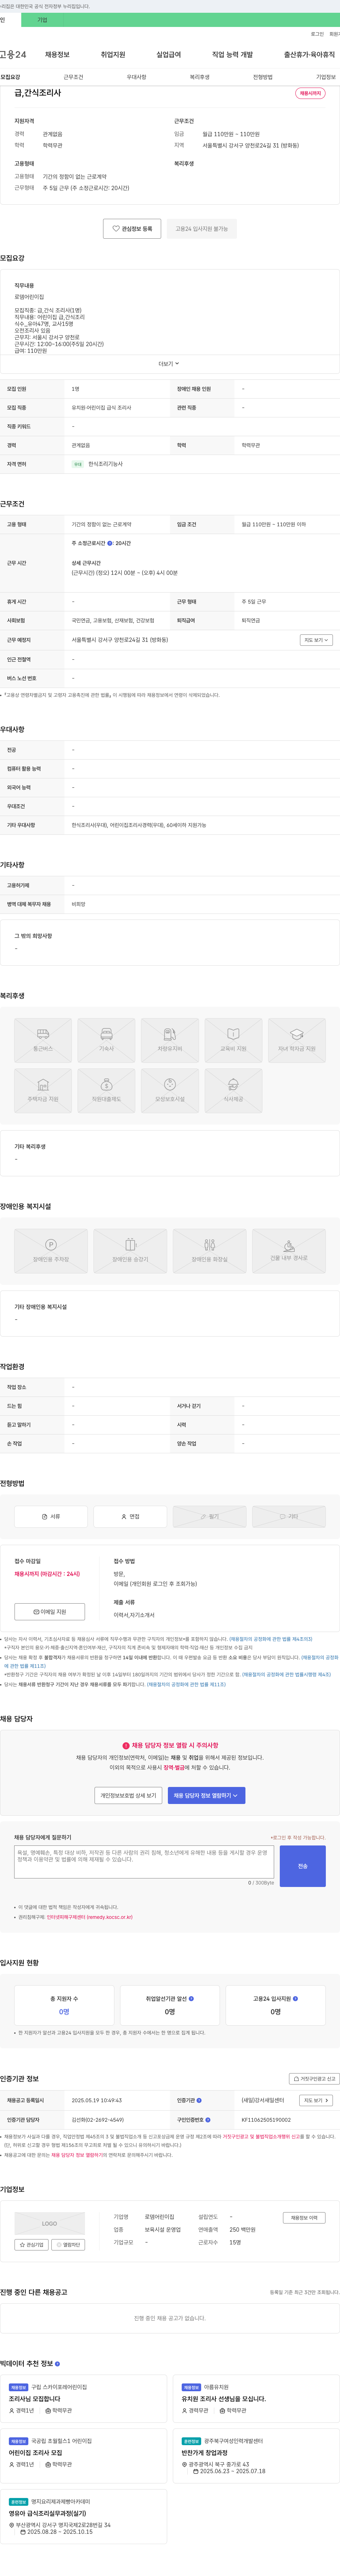
Task: Open the 채용정보 menu
Action: (x=57, y=55)
